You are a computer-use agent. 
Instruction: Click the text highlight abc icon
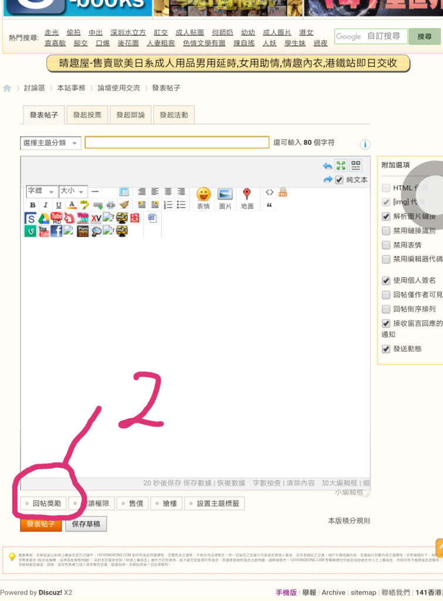tap(84, 205)
